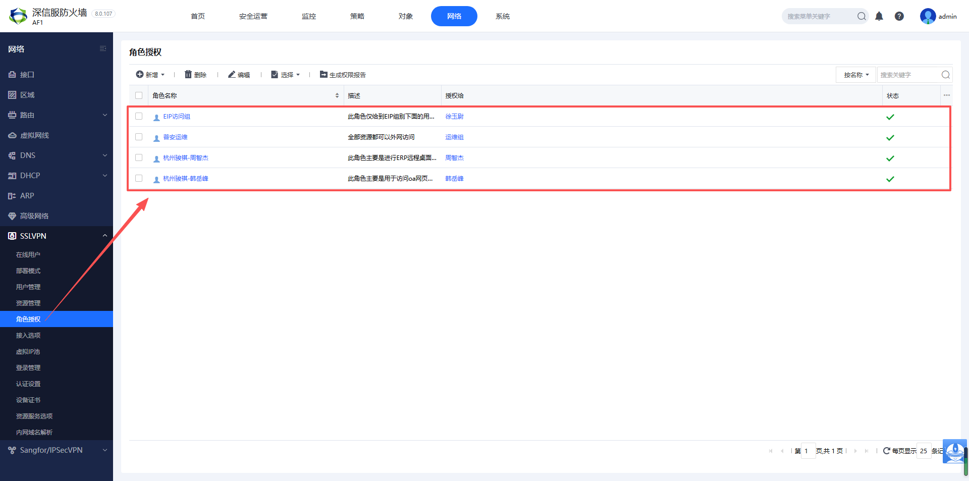Focus the 搜索菜单关键字 search field
Image resolution: width=969 pixels, height=481 pixels.
pos(819,16)
